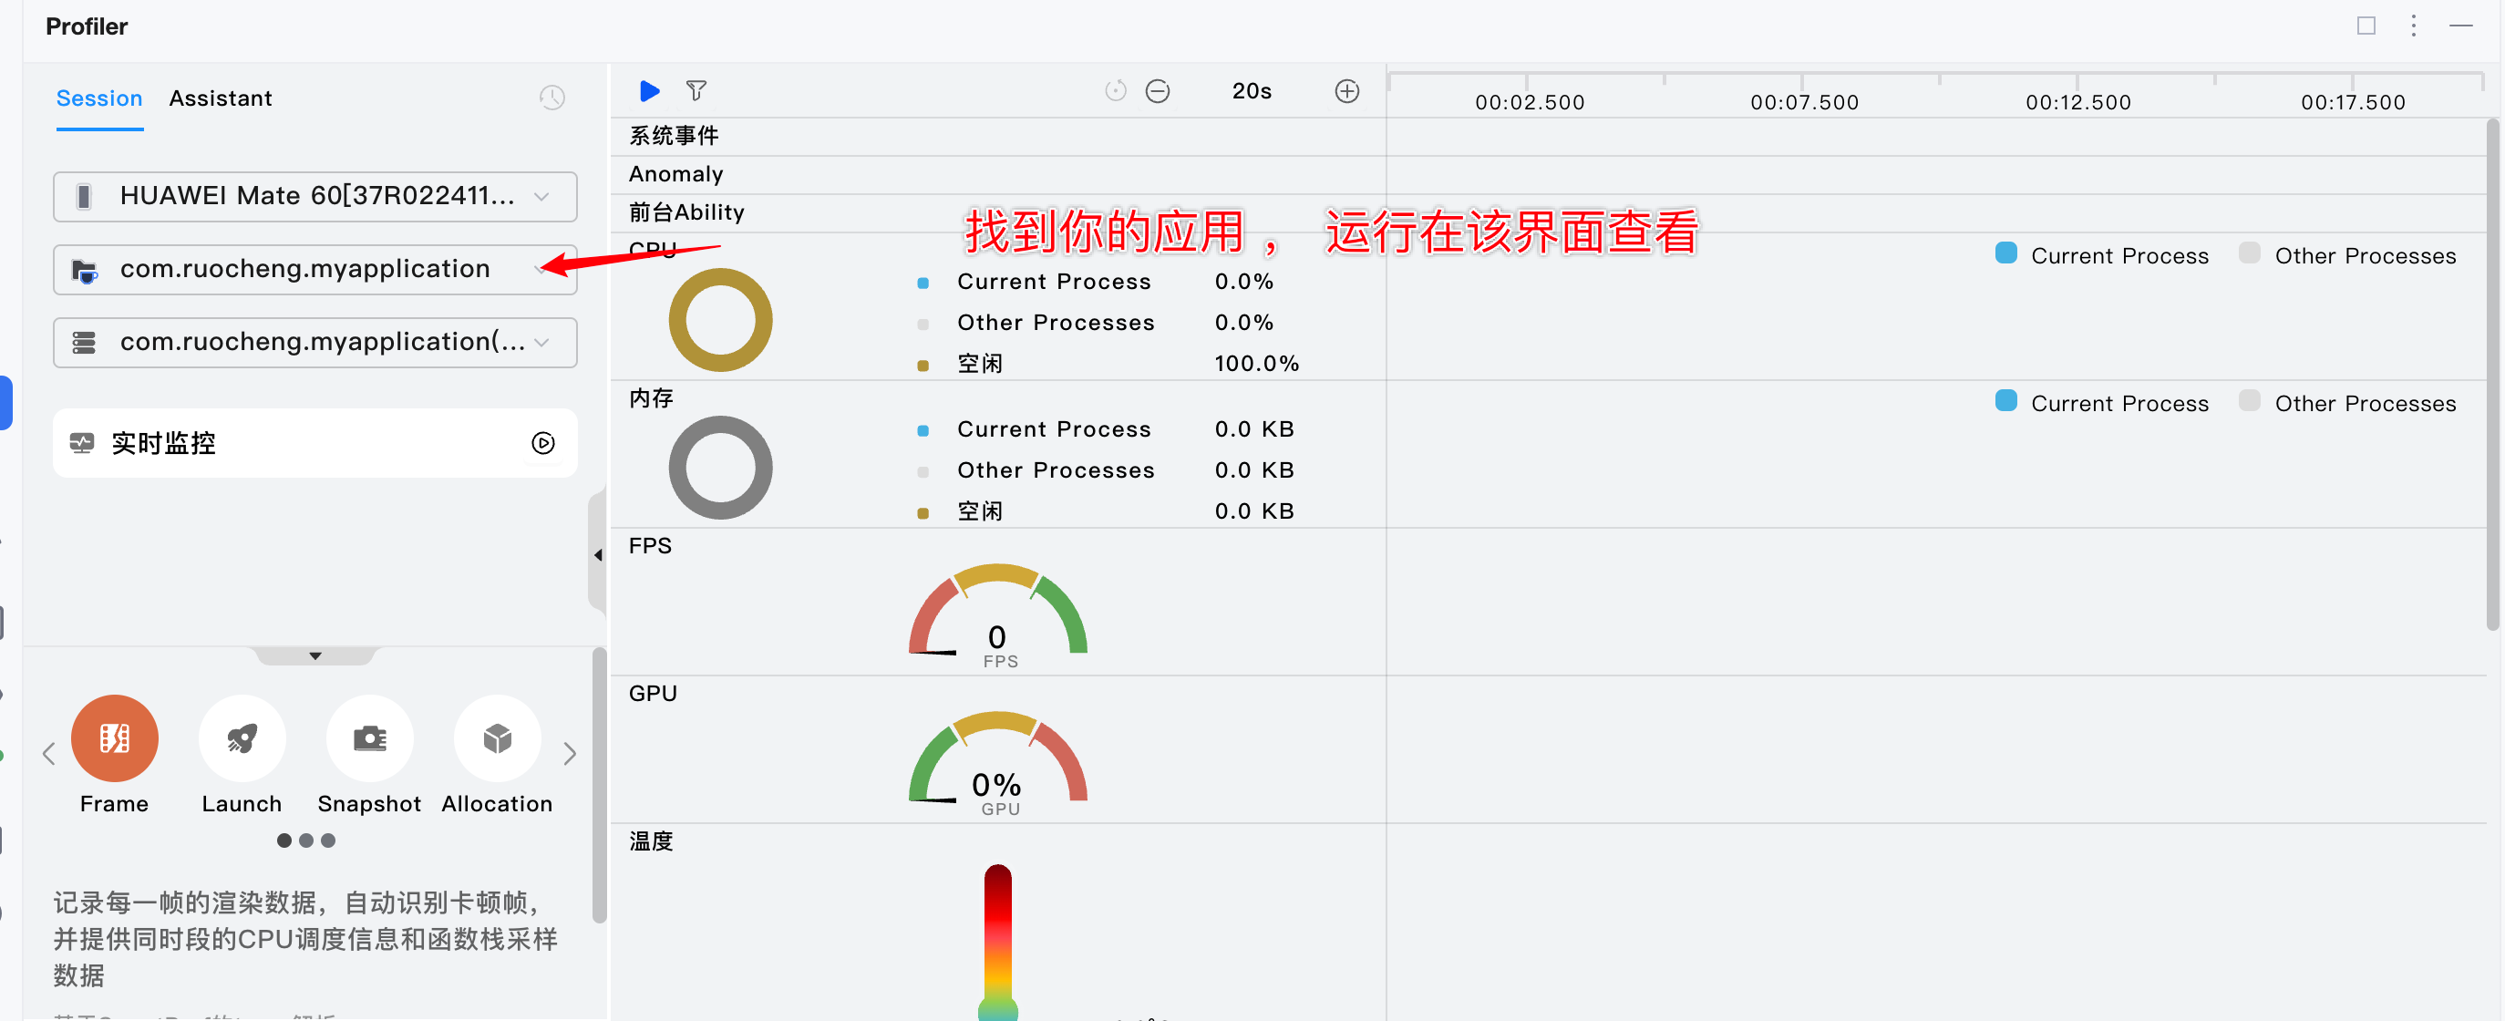The image size is (2505, 1021).
Task: Open the HUAWEI Mate 60 device dropdown
Action: click(315, 196)
